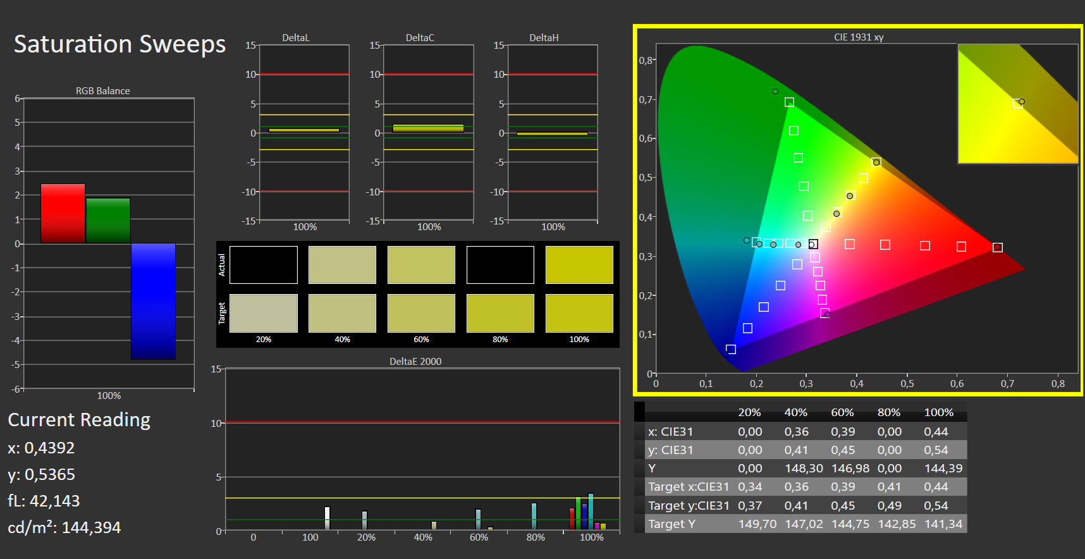The height and width of the screenshot is (559, 1085).
Task: Click the zoomed yellow inset in CIE chart
Action: coord(1018,104)
